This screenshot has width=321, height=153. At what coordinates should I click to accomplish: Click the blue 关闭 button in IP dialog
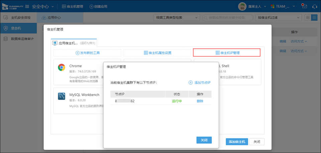tap(204, 140)
